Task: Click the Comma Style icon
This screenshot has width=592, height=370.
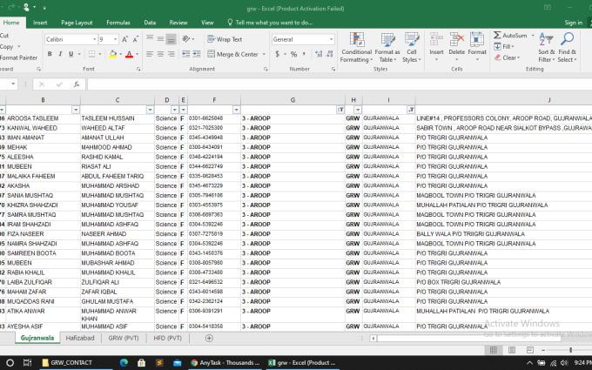Action: coord(304,54)
